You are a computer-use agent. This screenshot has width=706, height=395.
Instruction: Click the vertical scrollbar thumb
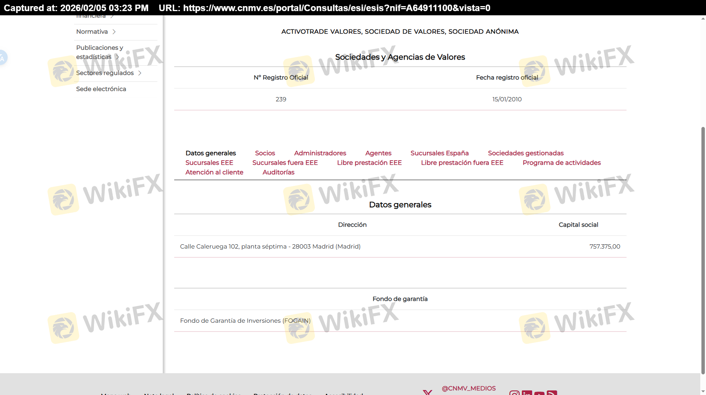coord(703,250)
